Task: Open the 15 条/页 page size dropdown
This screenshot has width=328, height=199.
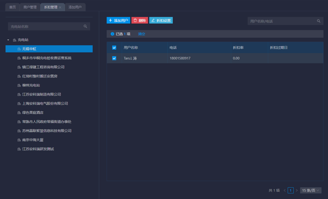Action: [310, 190]
